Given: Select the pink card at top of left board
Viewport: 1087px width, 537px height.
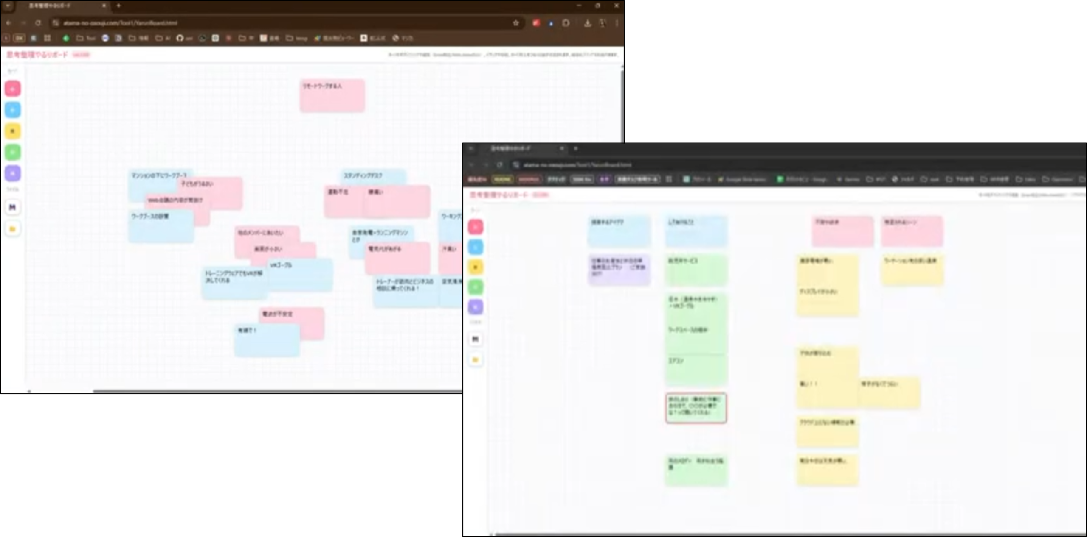Looking at the screenshot, I should [332, 96].
